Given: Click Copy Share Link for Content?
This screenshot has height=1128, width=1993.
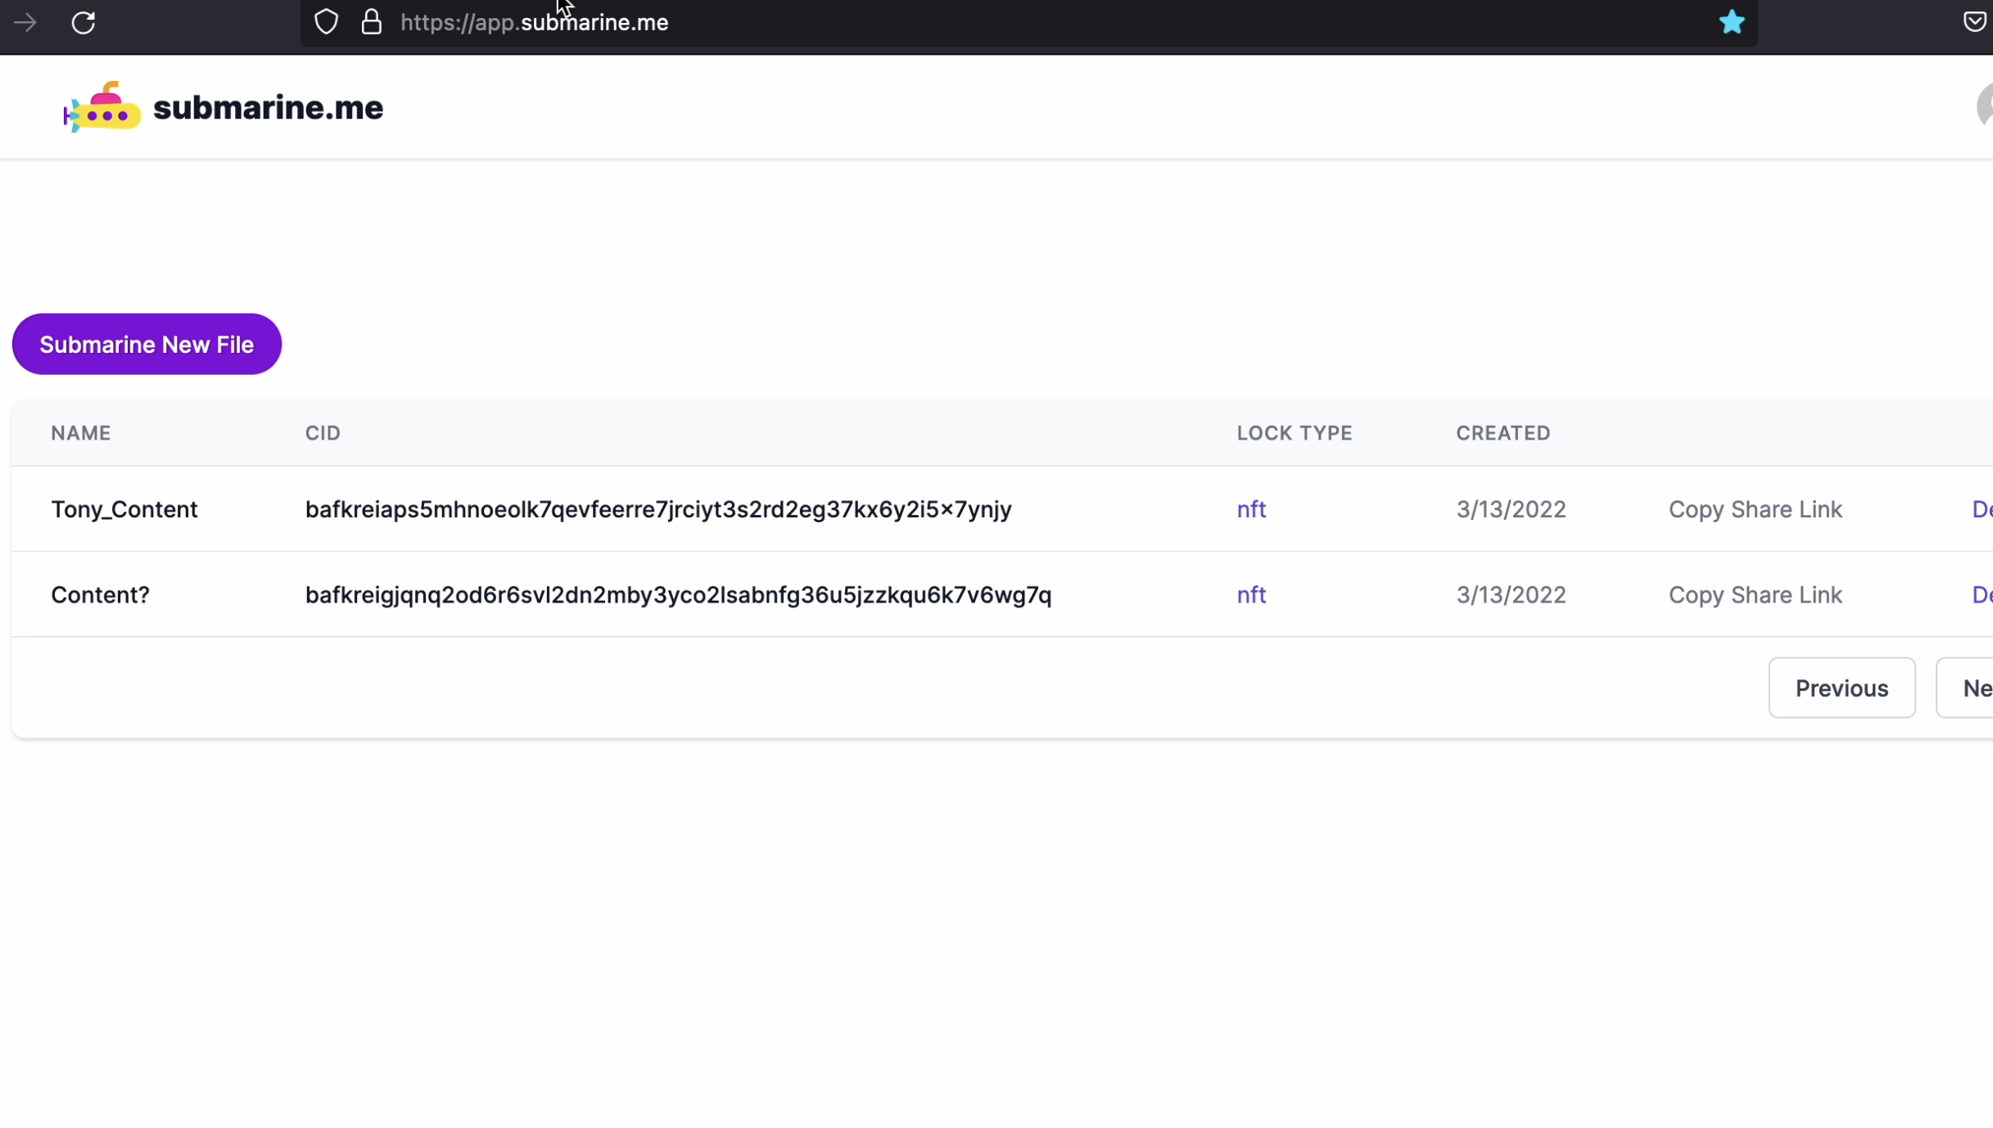Looking at the screenshot, I should click(x=1755, y=594).
